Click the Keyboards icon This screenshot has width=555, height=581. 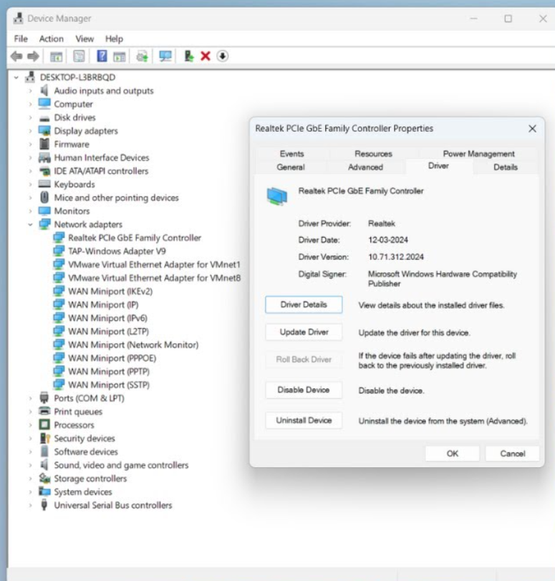point(44,184)
